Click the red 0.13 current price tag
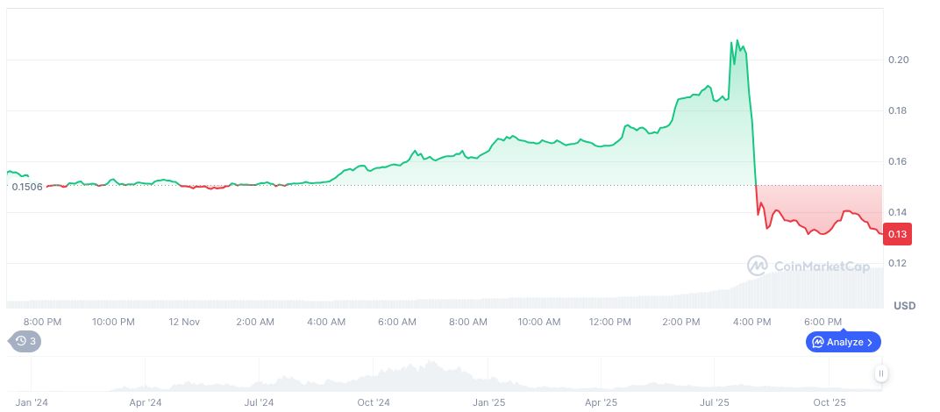940x412 pixels. [x=897, y=235]
